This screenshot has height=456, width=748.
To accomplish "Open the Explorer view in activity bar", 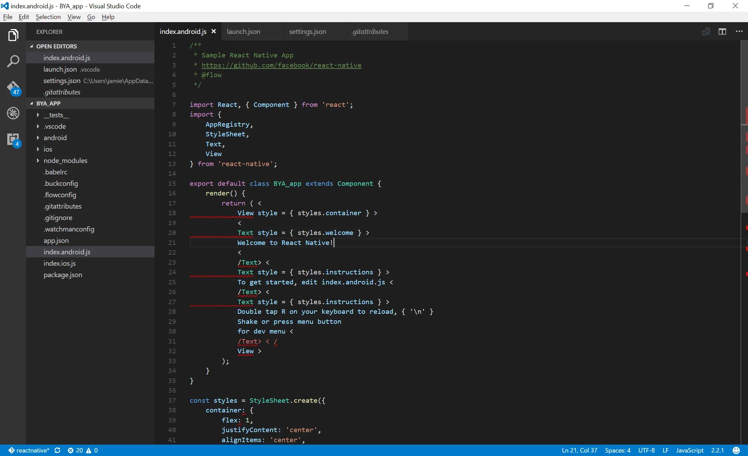I will [13, 35].
